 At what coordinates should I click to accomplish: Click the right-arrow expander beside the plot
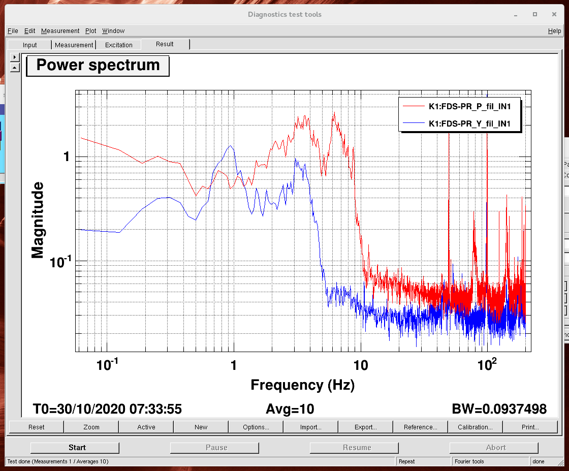click(15, 57)
